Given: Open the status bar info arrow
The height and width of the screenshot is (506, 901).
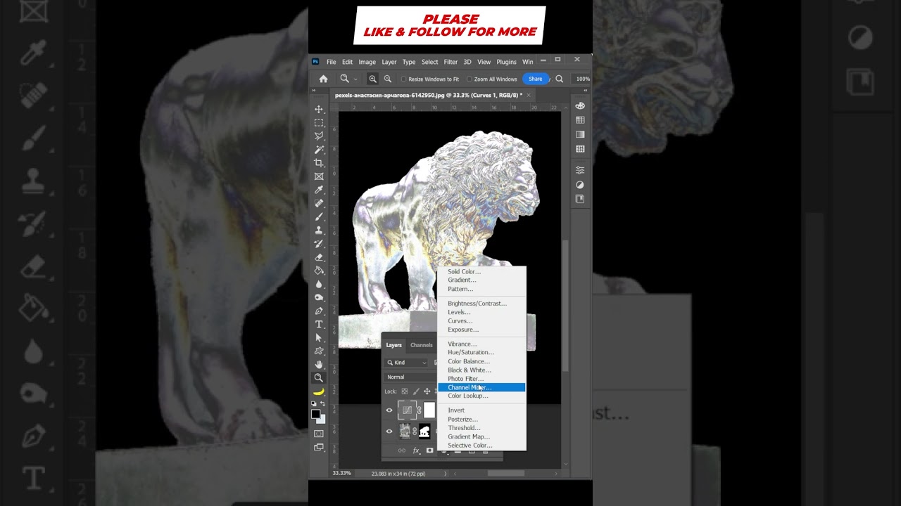Looking at the screenshot, I should point(445,474).
